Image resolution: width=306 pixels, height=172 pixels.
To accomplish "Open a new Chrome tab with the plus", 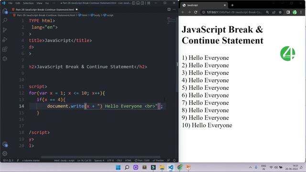I will [x=232, y=5].
